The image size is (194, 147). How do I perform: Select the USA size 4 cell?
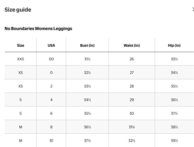click(51, 100)
